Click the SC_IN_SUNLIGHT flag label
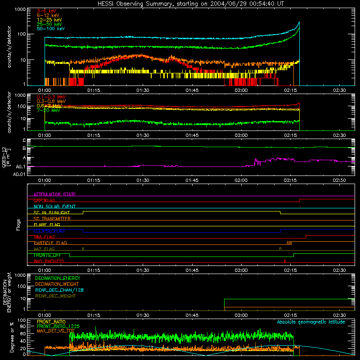 [x=52, y=212]
